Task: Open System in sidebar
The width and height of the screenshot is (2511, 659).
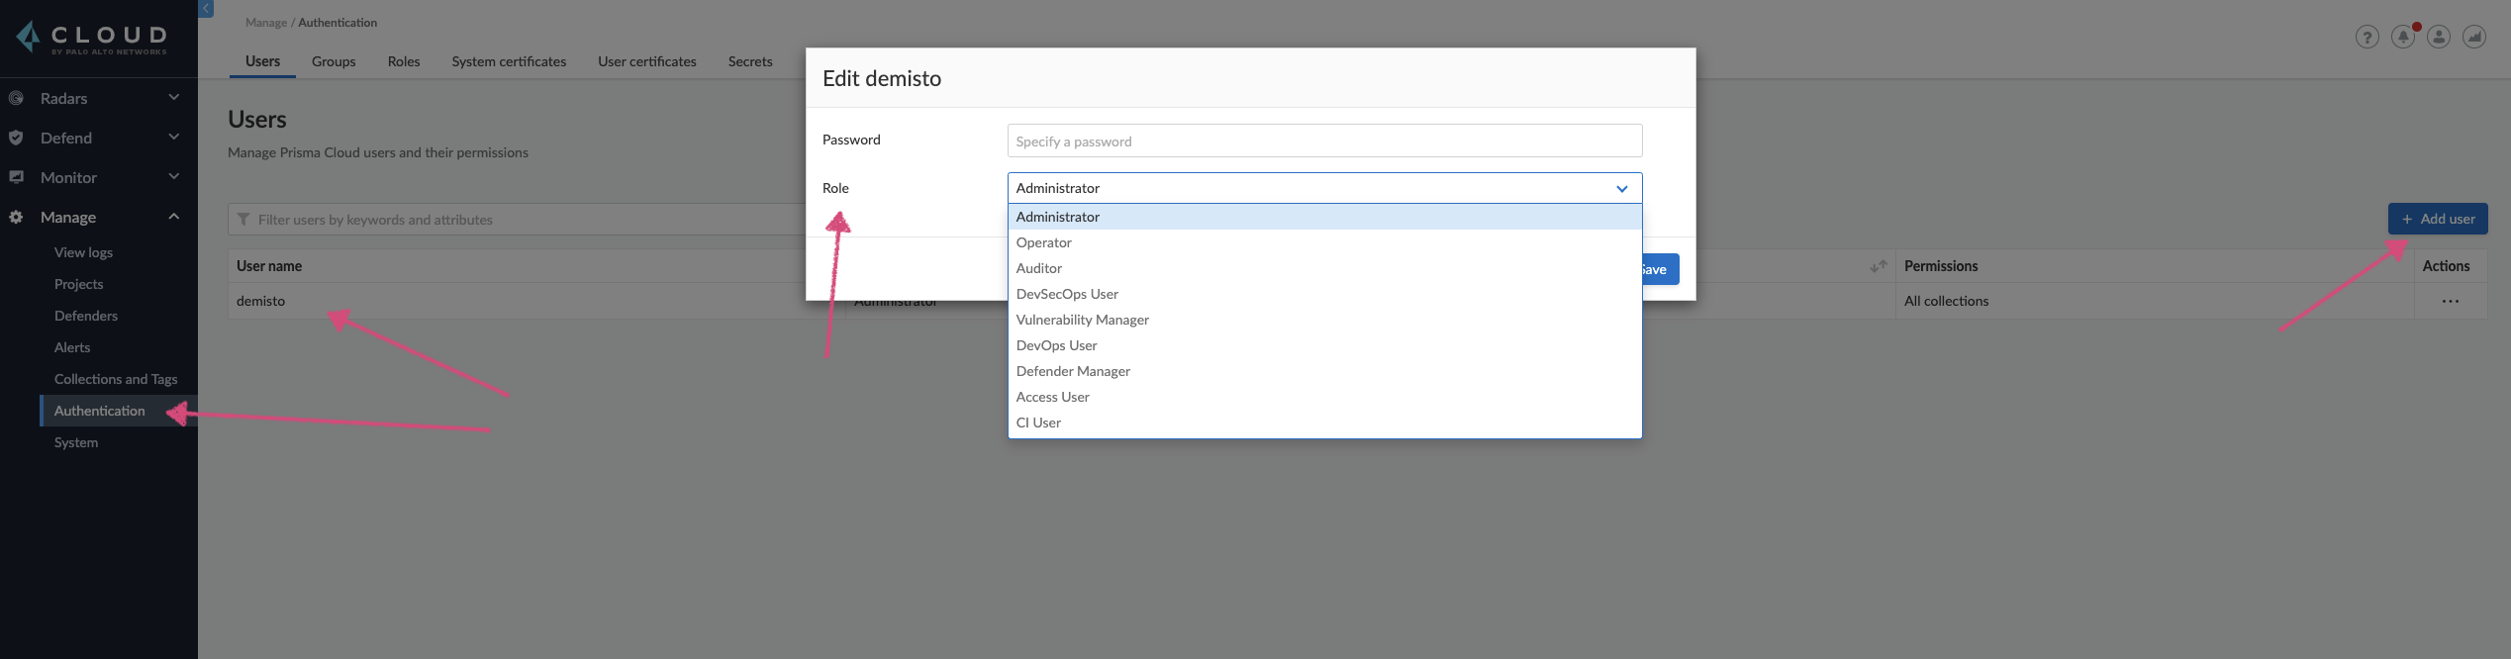Action: click(76, 442)
